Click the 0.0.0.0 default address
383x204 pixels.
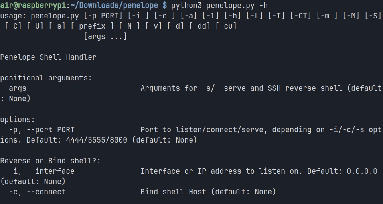tap(362, 171)
